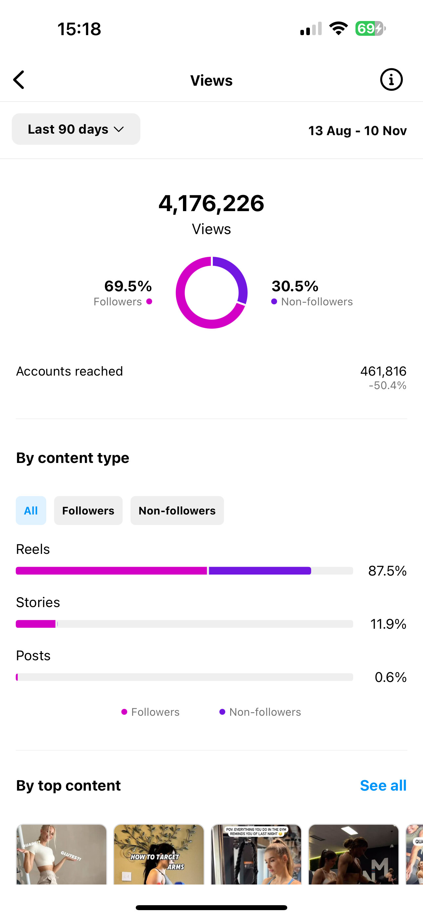
Task: Tap the Stories percentage bar
Action: 184,624
